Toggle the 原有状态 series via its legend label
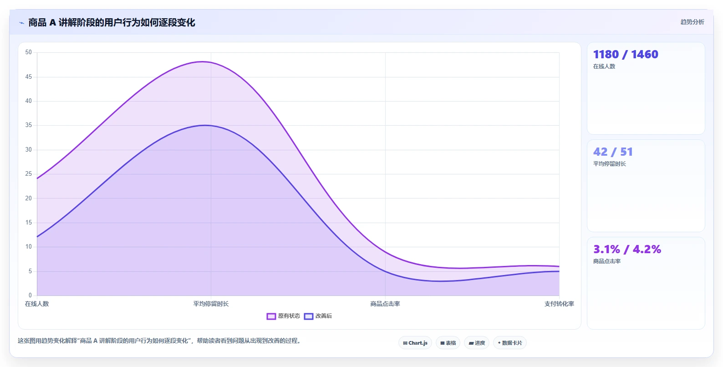The width and height of the screenshot is (723, 367). pyautogui.click(x=289, y=316)
